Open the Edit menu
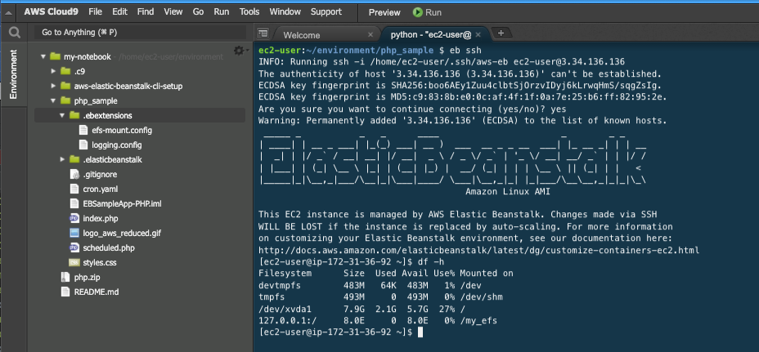The image size is (759, 352). point(119,11)
